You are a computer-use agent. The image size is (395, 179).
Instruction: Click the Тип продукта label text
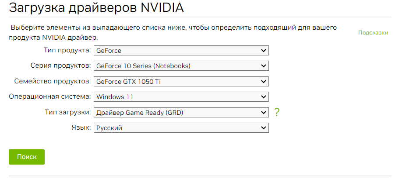[x=67, y=51]
